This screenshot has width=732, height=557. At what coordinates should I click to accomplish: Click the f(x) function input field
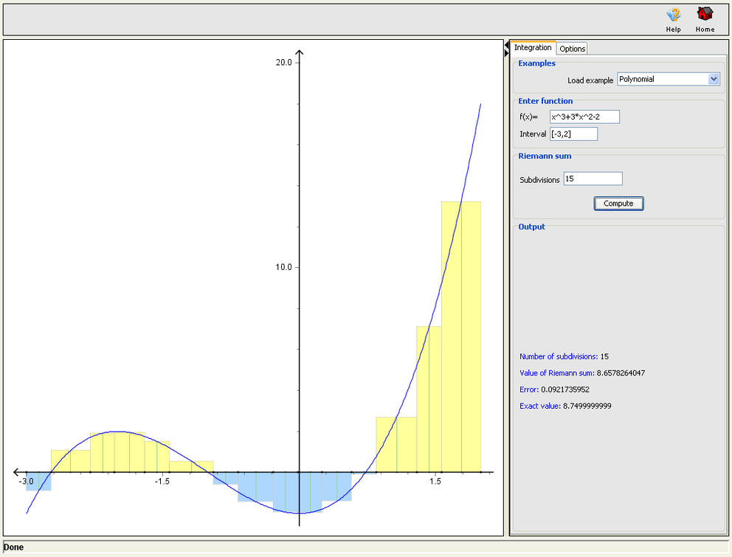[584, 116]
